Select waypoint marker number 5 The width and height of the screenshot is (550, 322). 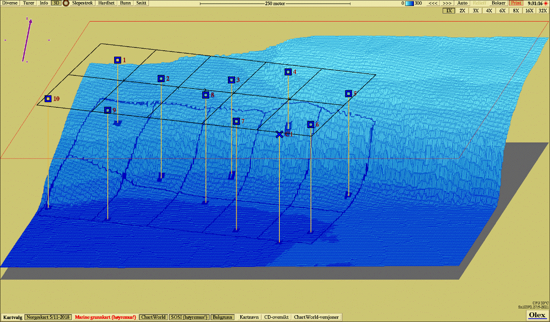[x=348, y=93]
